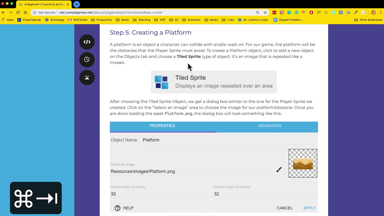Open the Teaching bookmarks folder
Image resolution: width=384 pixels, height=216 pixels.
pyautogui.click(x=141, y=20)
